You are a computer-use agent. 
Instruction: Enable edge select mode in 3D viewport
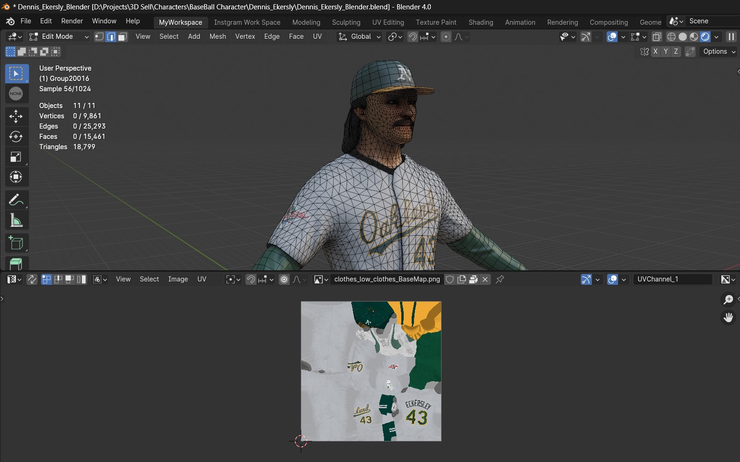[111, 36]
